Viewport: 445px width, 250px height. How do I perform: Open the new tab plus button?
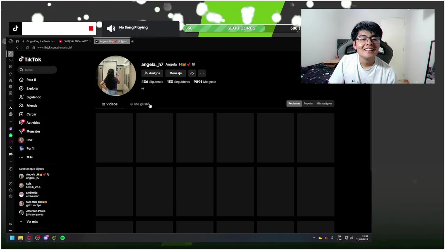coord(132,41)
